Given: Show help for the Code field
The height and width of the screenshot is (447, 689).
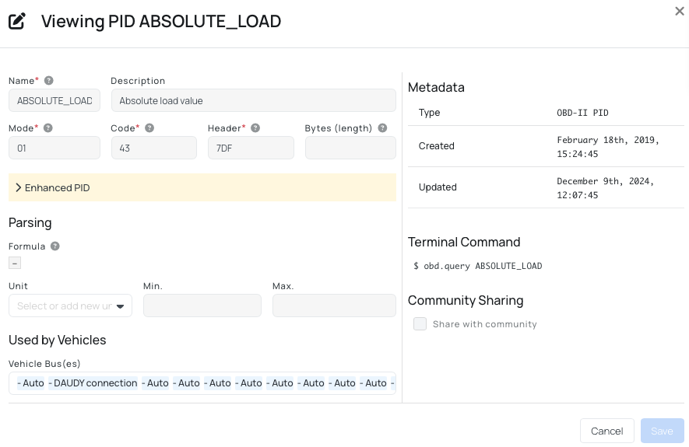Looking at the screenshot, I should (x=149, y=128).
